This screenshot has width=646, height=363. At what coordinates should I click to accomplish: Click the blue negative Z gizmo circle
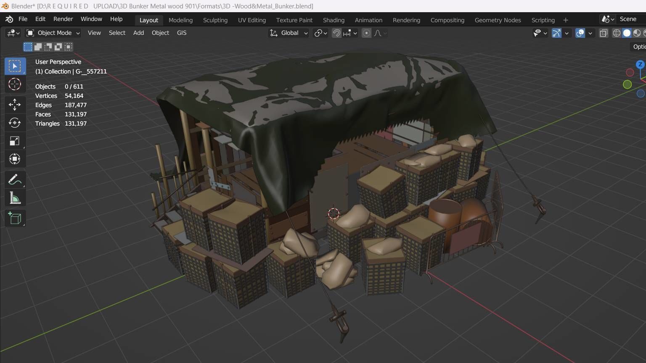point(641,94)
